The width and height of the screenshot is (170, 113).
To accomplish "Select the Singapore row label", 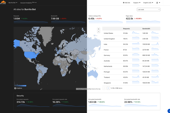I will (107, 83).
